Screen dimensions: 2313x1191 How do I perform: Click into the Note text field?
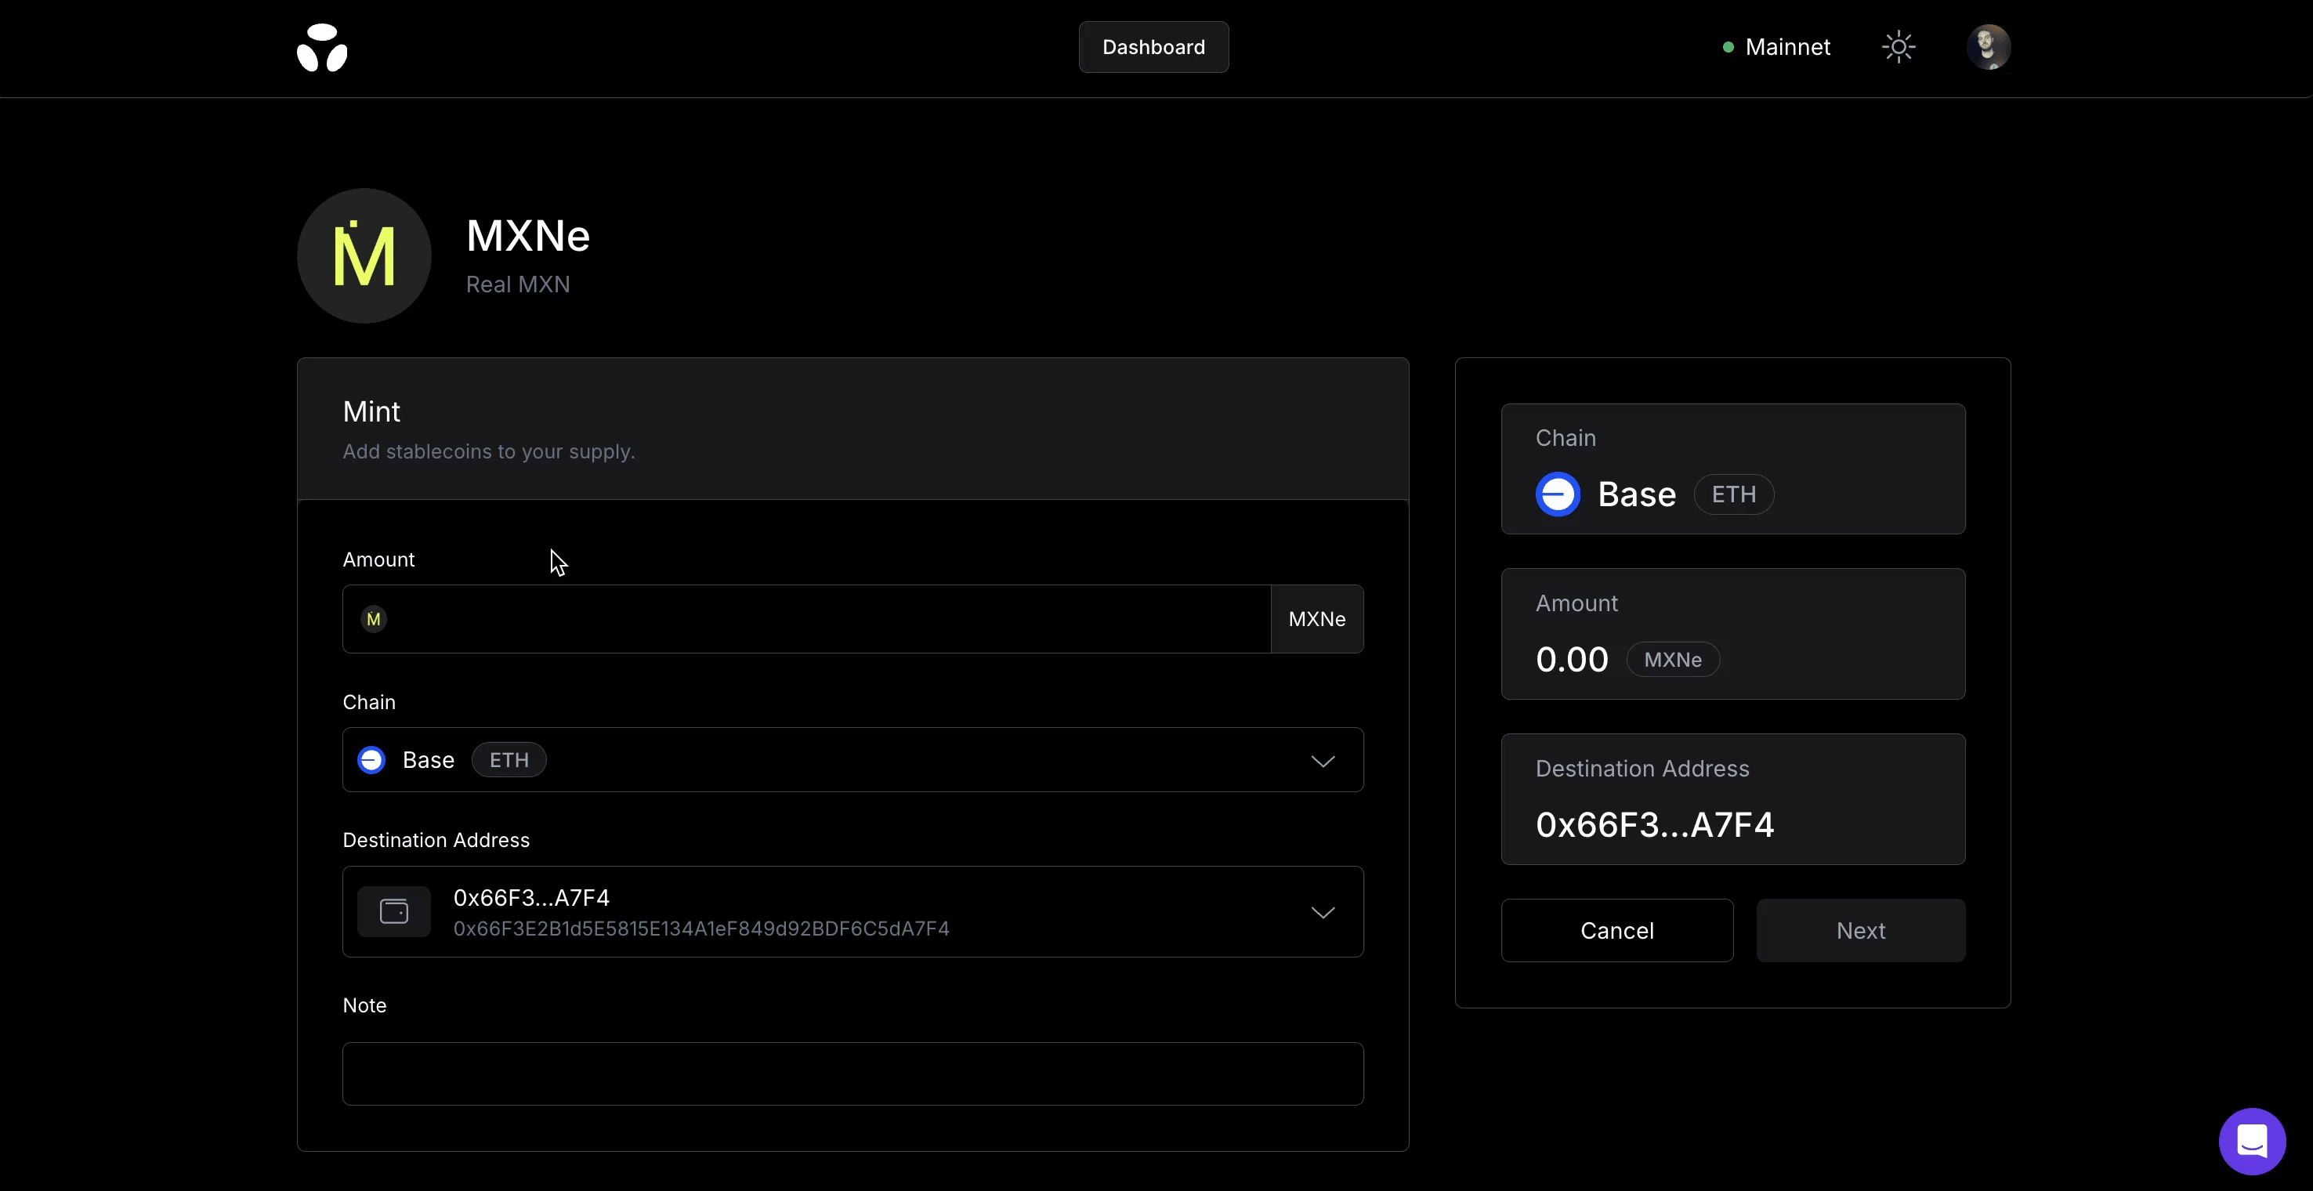point(852,1073)
